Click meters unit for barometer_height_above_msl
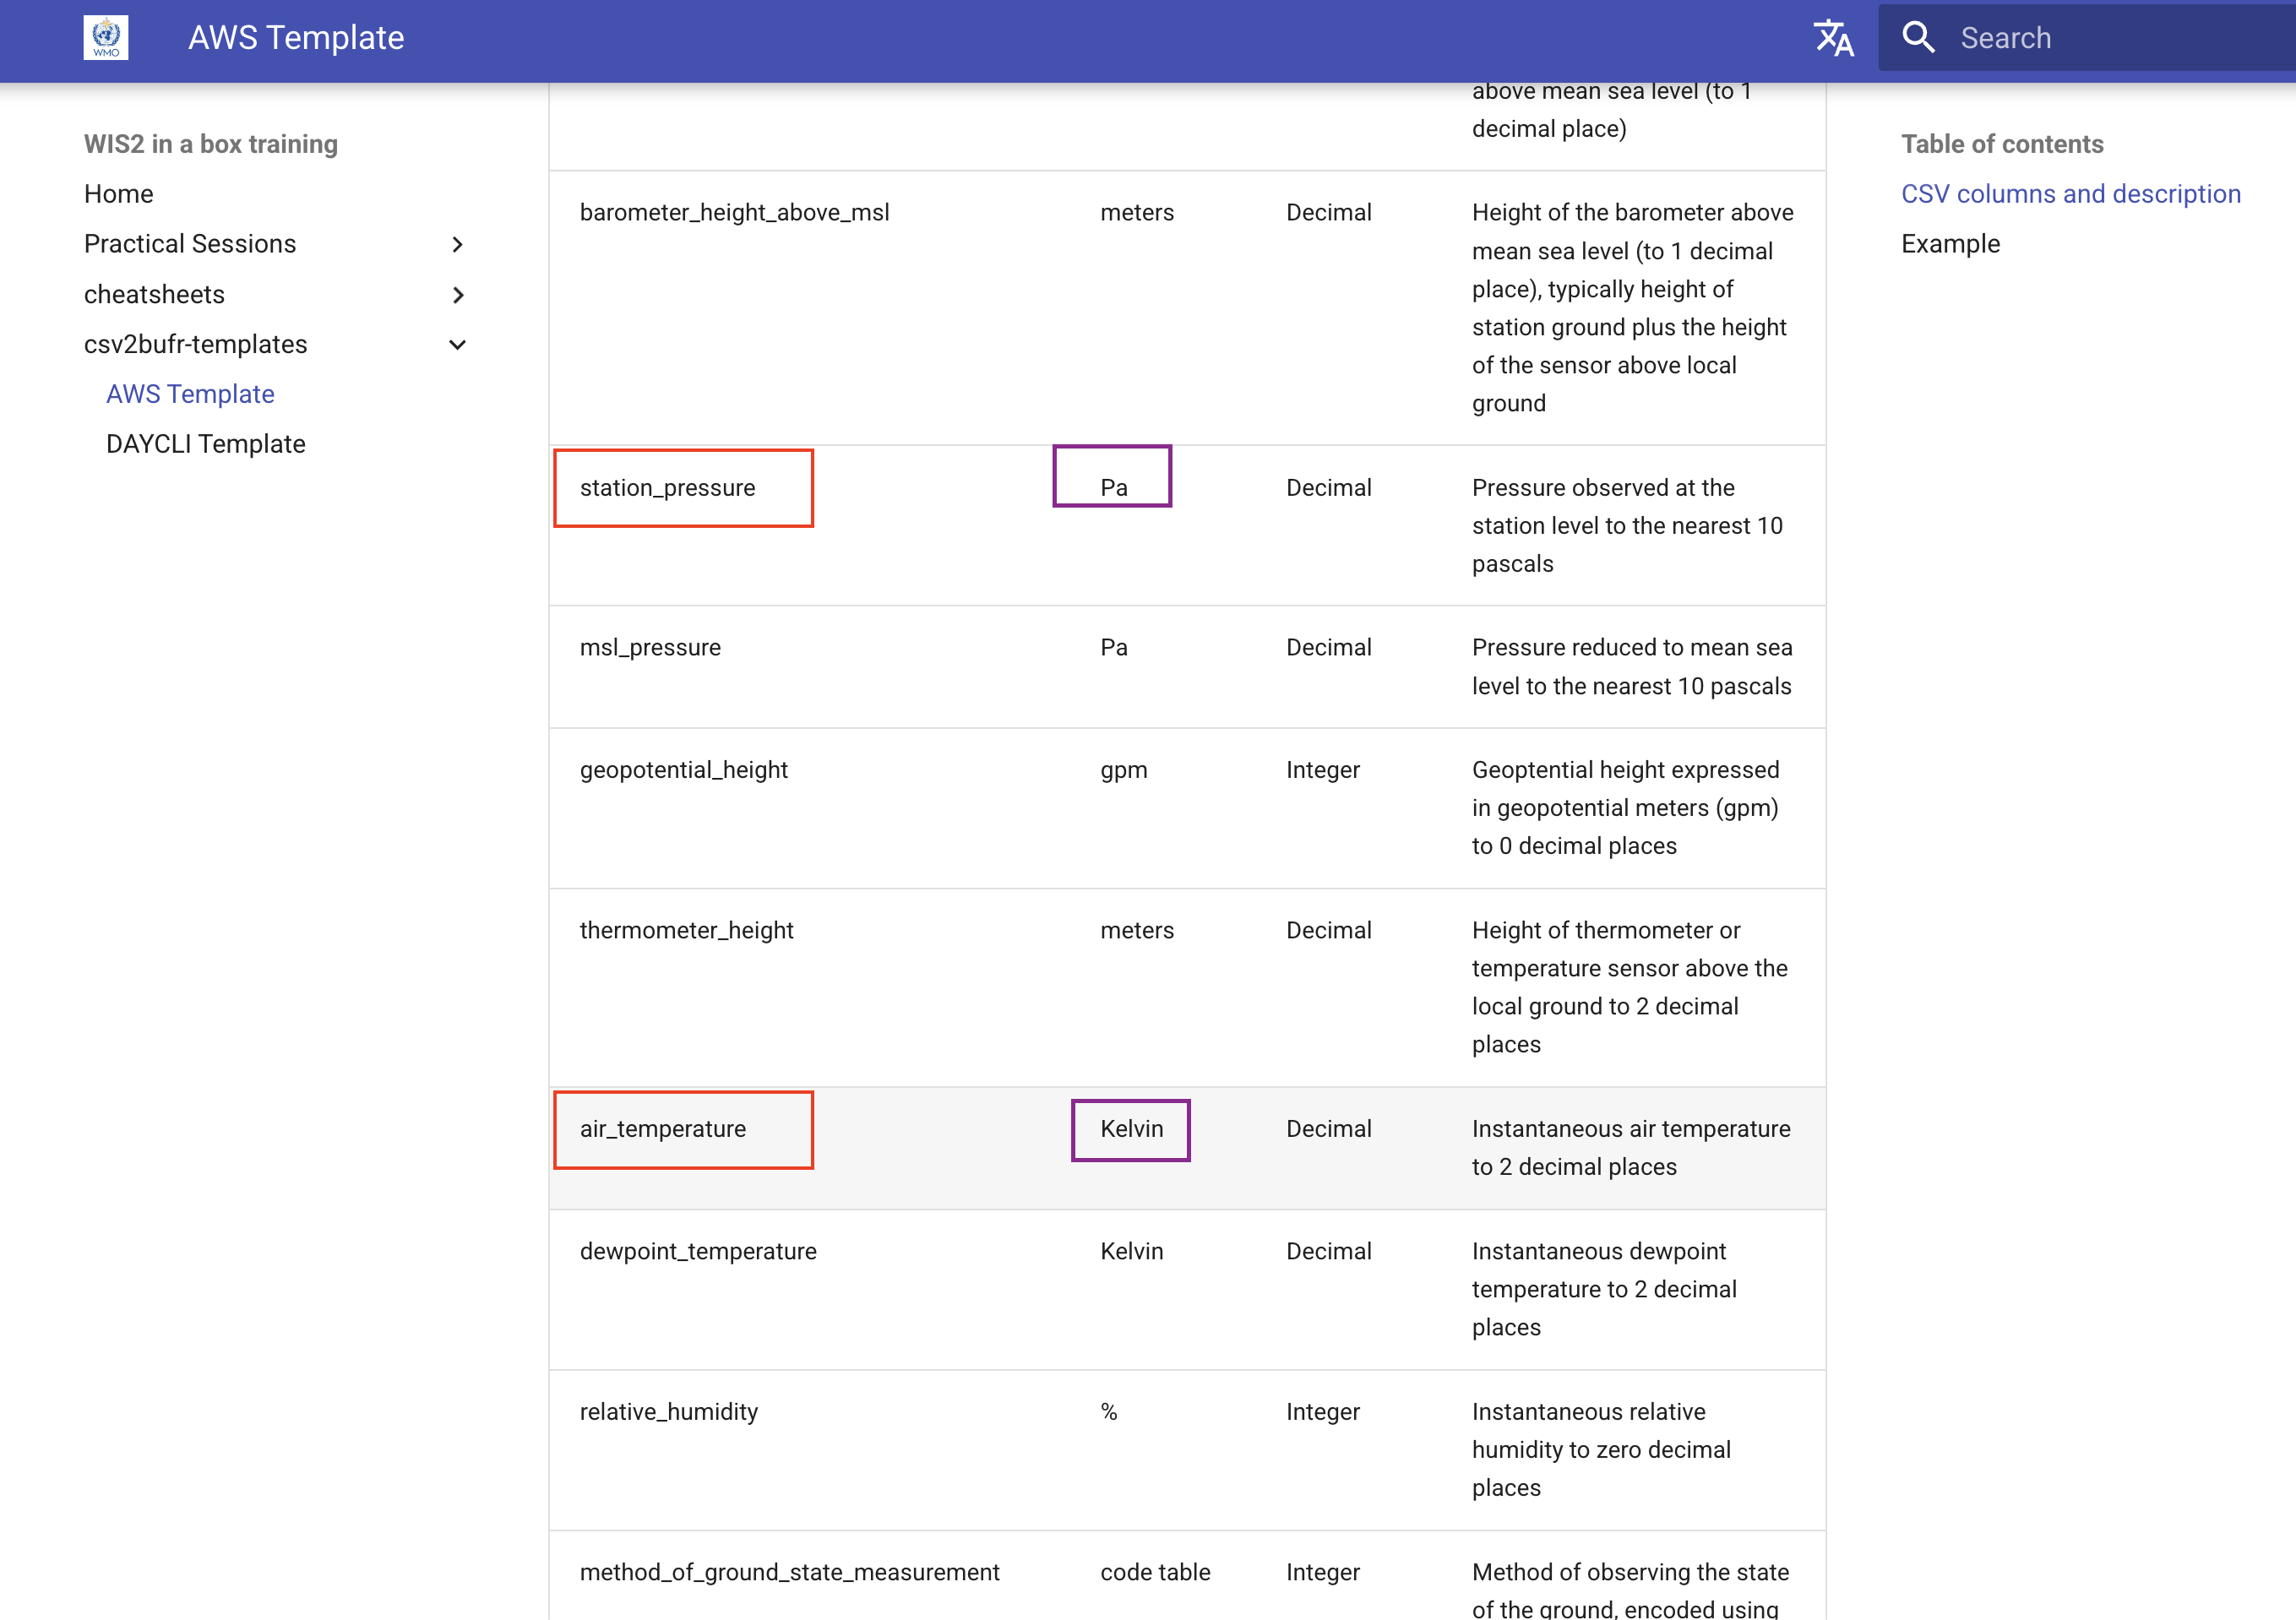This screenshot has width=2296, height=1620. tap(1137, 212)
